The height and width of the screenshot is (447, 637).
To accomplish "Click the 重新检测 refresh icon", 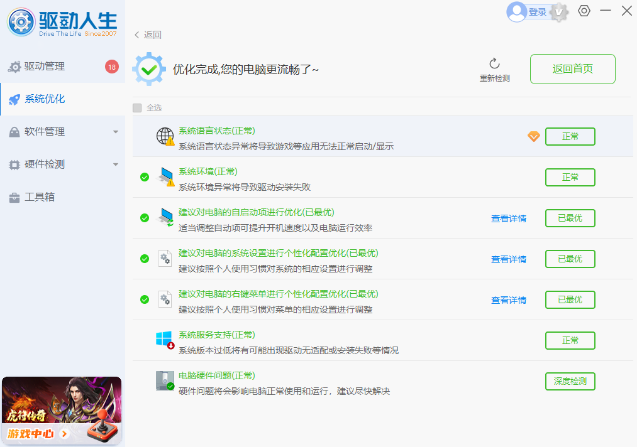I will click(x=494, y=65).
